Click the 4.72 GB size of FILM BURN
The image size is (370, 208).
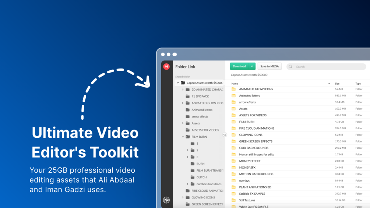pos(339,122)
